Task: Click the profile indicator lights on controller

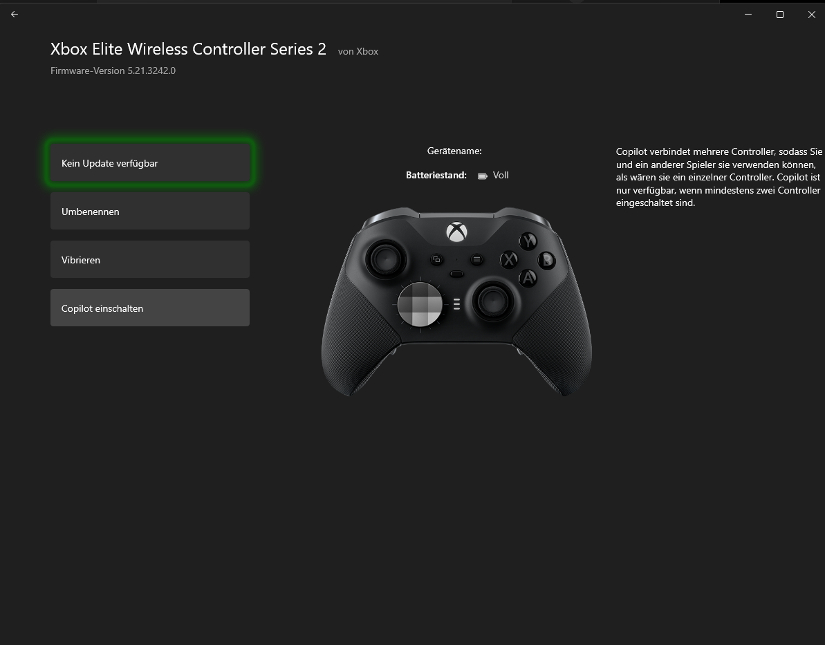Action: pyautogui.click(x=456, y=304)
